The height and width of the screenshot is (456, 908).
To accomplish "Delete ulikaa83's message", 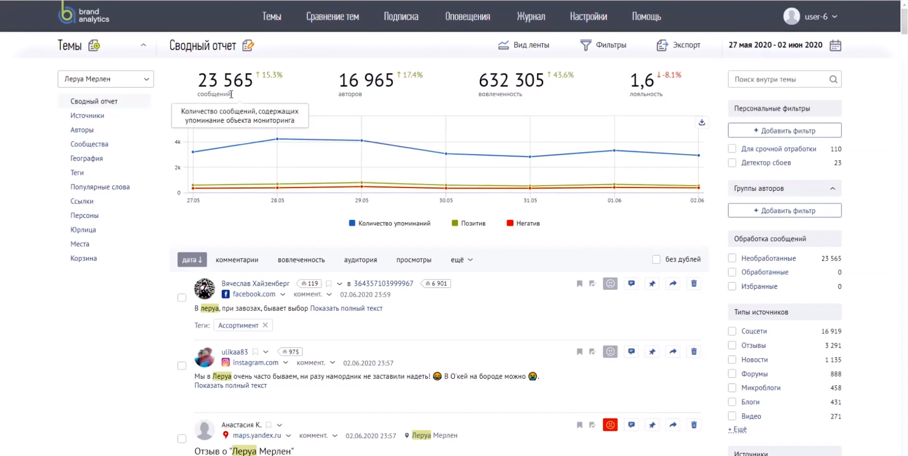I will coord(694,352).
